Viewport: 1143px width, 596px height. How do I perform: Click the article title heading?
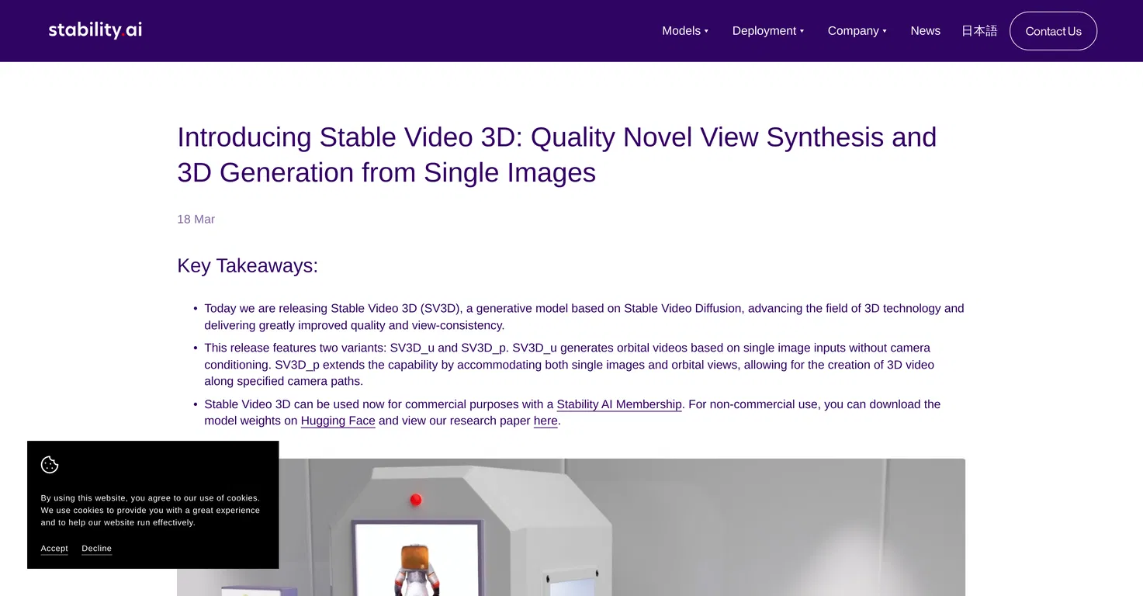557,154
